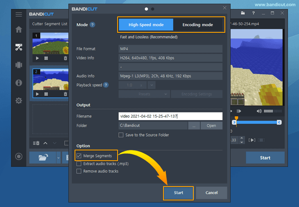Image resolution: width=299 pixels, height=207 pixels.
Task: Click the grid icon under segment 2
Action: [x=46, y=94]
